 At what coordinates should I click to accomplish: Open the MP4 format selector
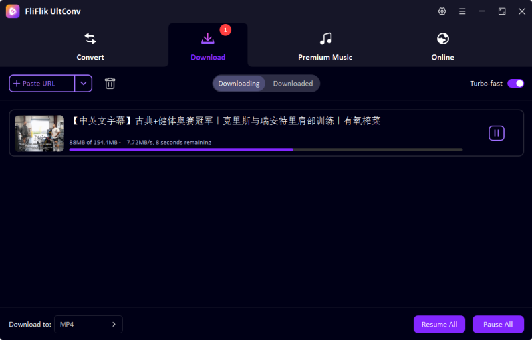[x=88, y=324]
